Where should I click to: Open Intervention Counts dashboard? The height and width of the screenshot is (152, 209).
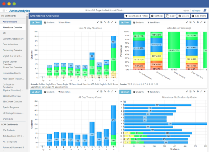coord(12,73)
